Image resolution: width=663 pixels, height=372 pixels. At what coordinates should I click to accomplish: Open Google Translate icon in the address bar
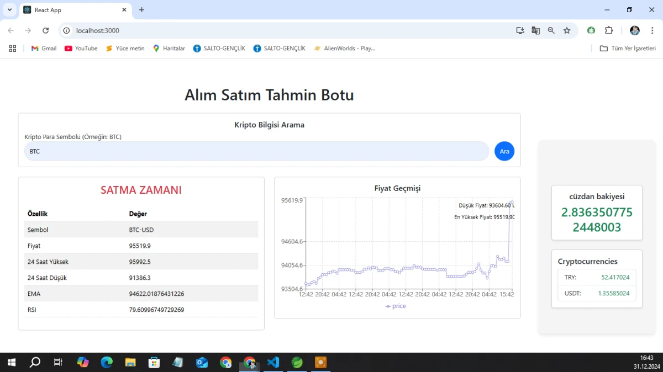coord(535,30)
